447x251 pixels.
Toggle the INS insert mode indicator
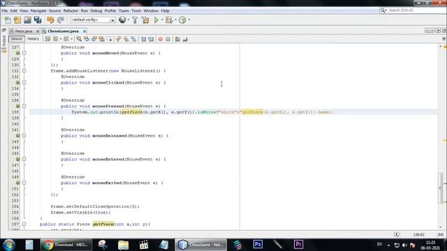click(441, 235)
